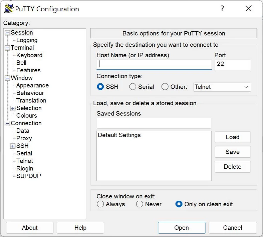263x237 pixels.
Task: Go to the Proxy settings category
Action: (24, 138)
